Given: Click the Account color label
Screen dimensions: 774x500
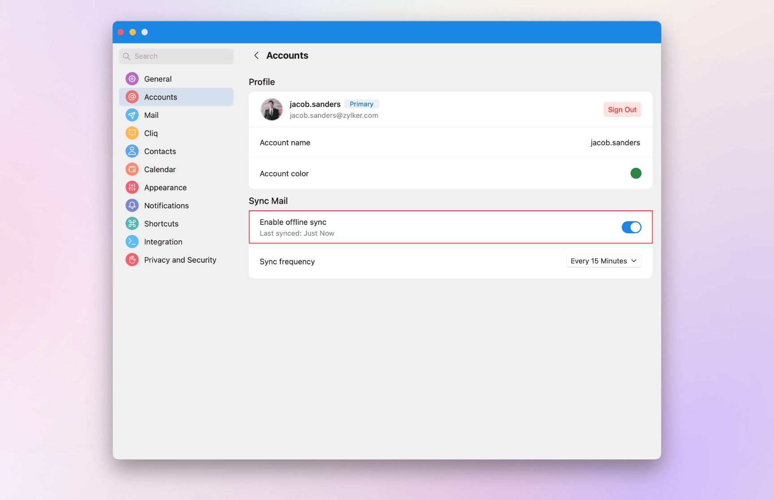Looking at the screenshot, I should coord(284,174).
